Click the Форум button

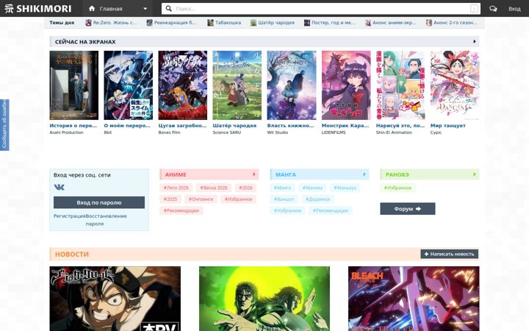point(408,209)
